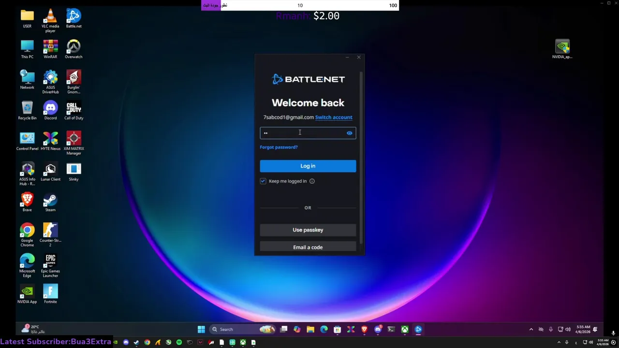Viewport: 619px width, 348px height.
Task: Open Steam desktop icon
Action: pos(50,202)
